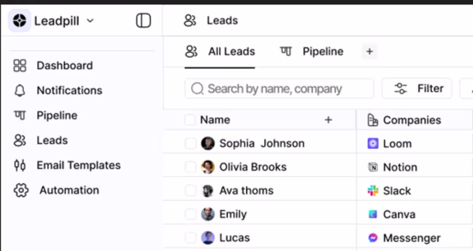473x251 pixels.
Task: Toggle the checkbox next to Sophia Johnson
Action: [x=190, y=143]
